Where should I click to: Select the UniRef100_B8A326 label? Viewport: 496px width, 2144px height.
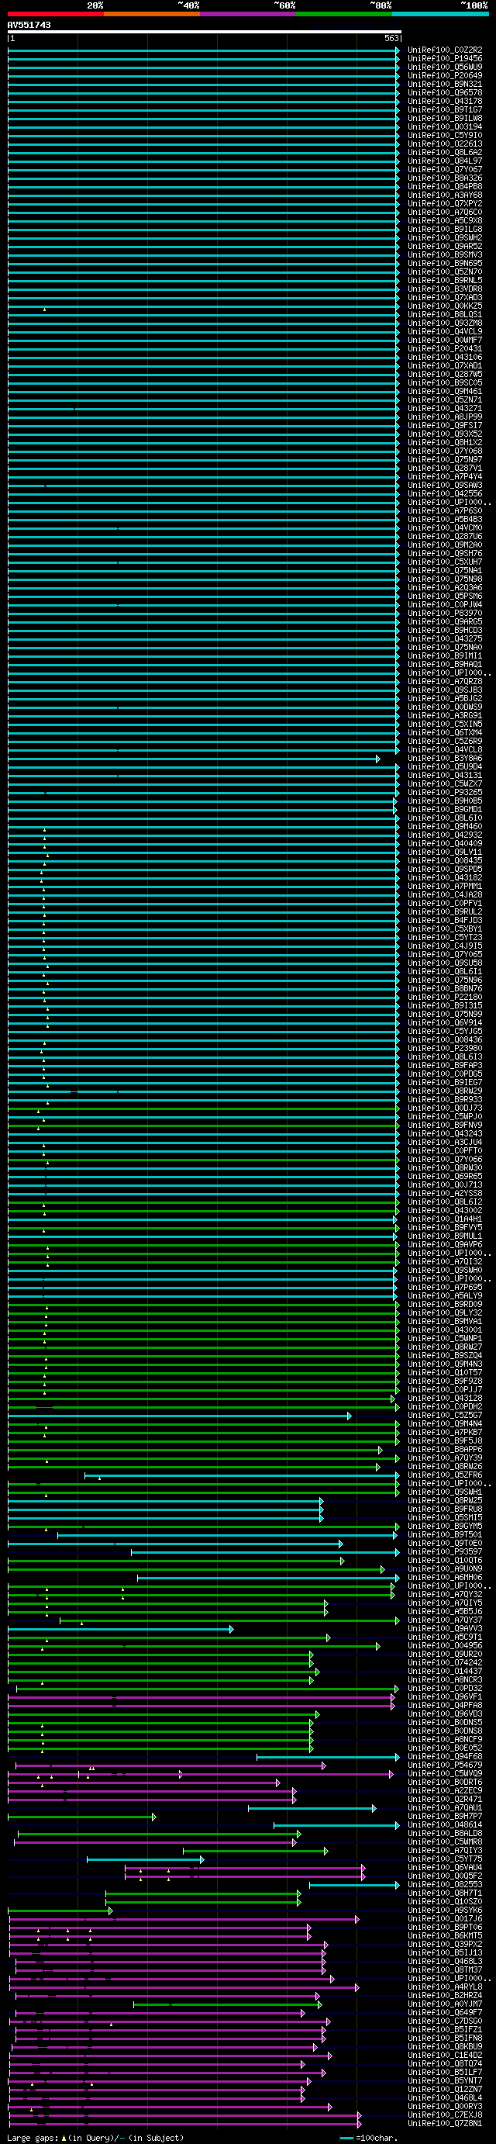click(445, 178)
